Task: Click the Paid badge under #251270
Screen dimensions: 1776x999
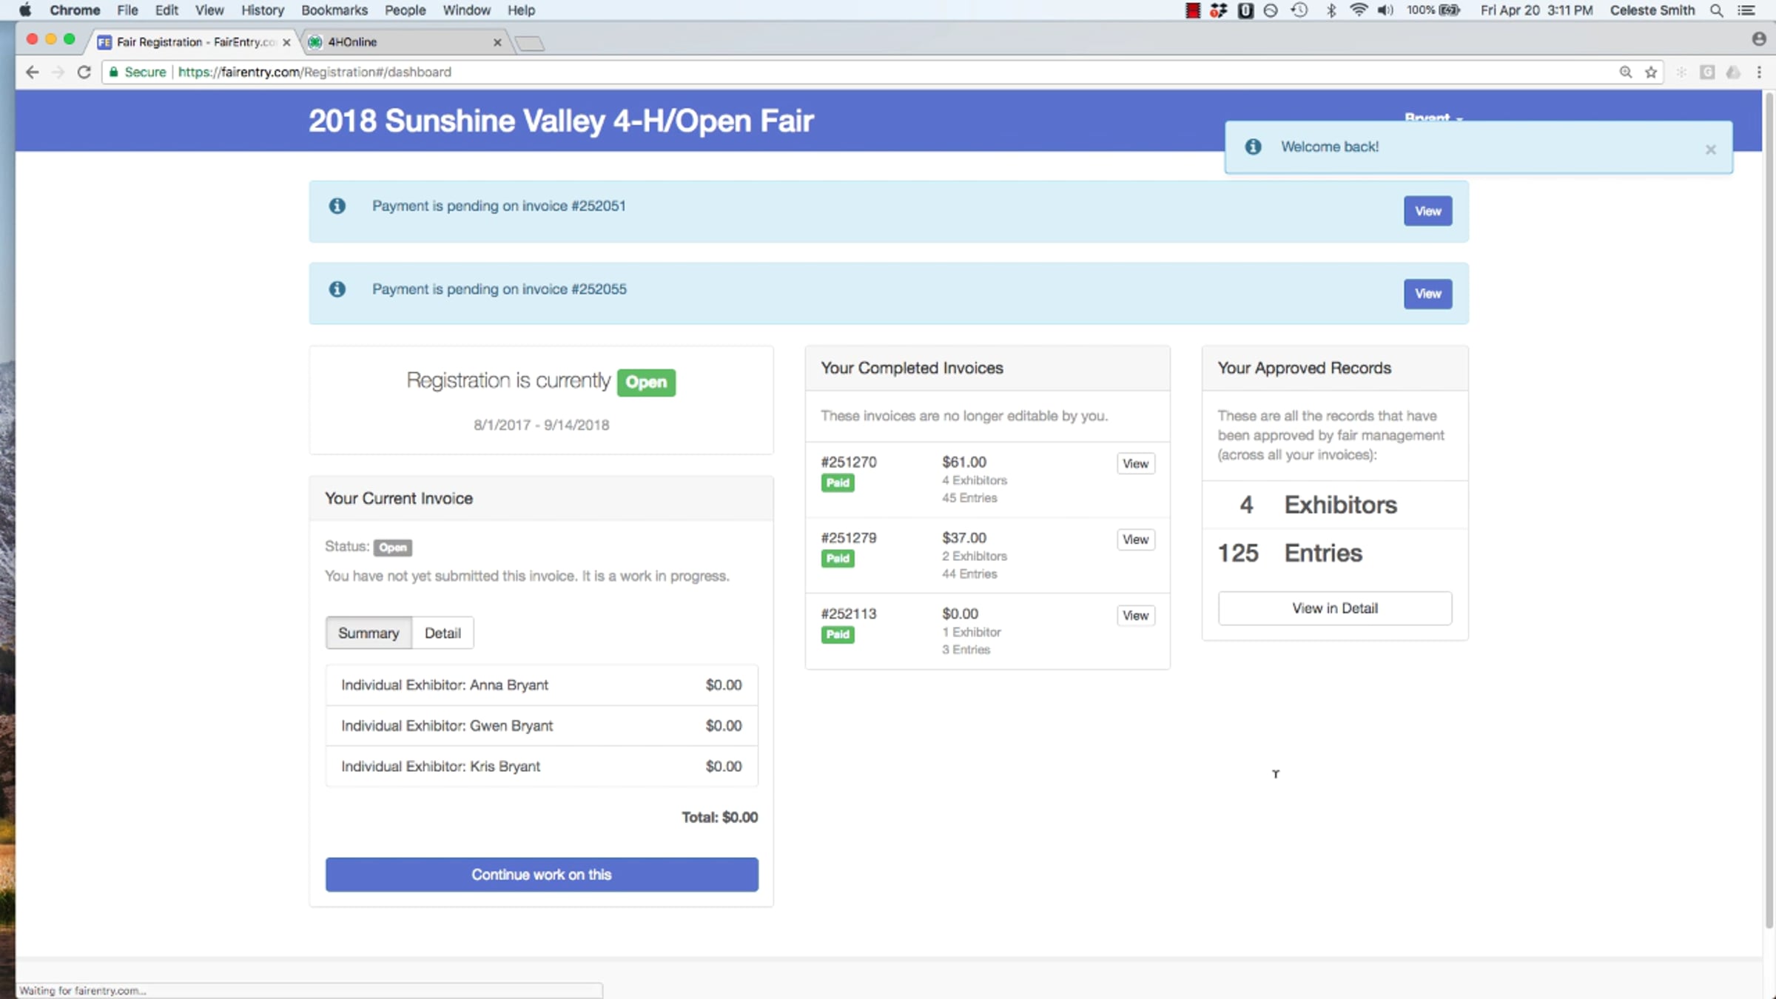Action: pos(838,482)
